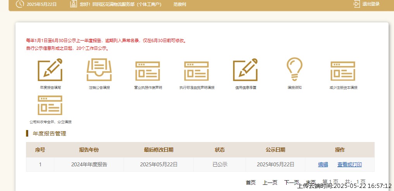Click the 退出登录 link

point(371,4)
